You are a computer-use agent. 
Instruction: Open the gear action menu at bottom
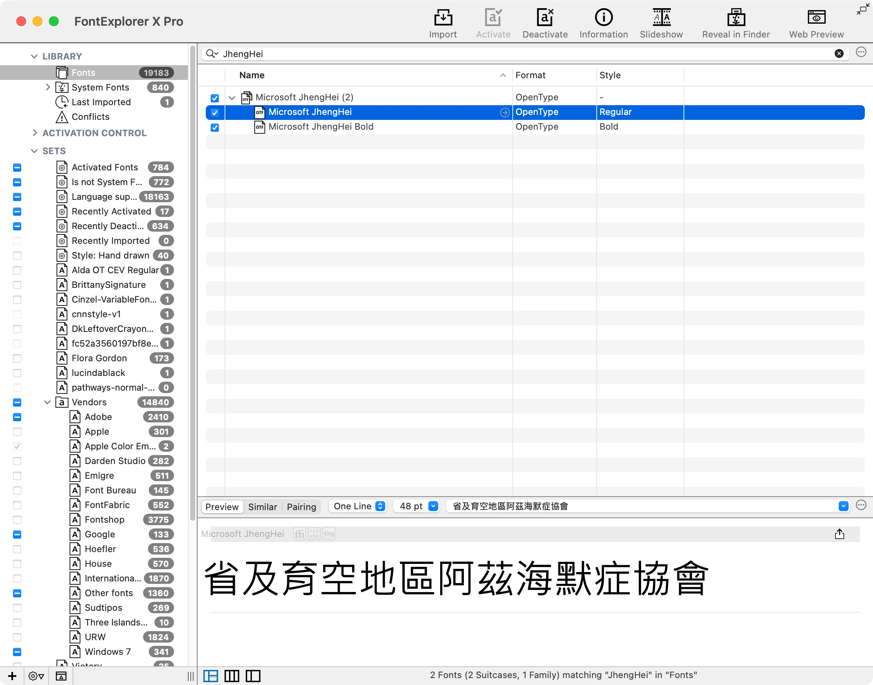click(x=36, y=676)
